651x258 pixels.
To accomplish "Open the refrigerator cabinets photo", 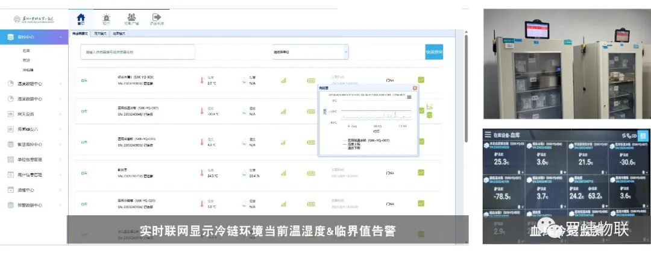I will tap(567, 64).
